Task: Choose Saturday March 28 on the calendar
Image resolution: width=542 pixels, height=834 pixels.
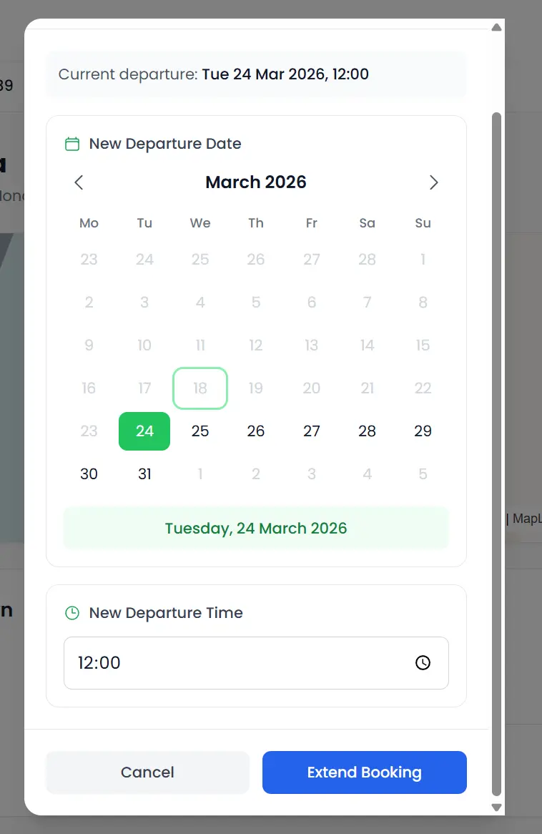Action: click(367, 431)
